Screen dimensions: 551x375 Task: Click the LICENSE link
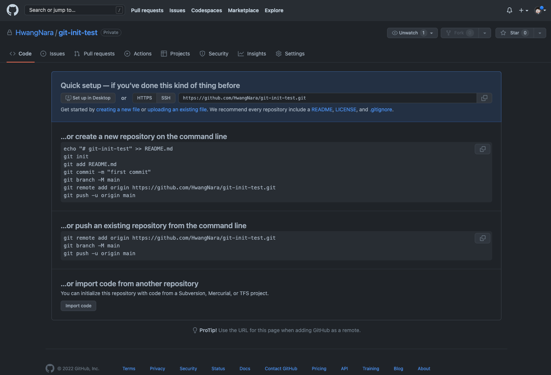point(346,109)
